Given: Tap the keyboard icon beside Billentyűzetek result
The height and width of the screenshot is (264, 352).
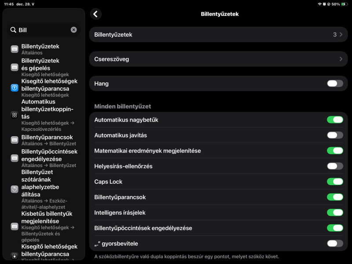Looking at the screenshot, I should (x=15, y=49).
